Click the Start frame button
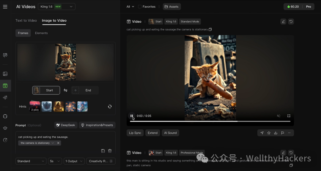This screenshot has height=171, width=321. click(46, 90)
